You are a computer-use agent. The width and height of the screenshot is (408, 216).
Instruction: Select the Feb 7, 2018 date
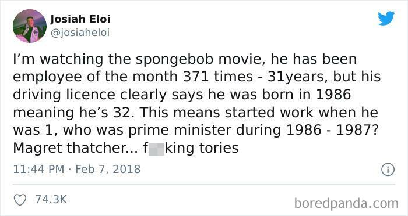(108, 169)
